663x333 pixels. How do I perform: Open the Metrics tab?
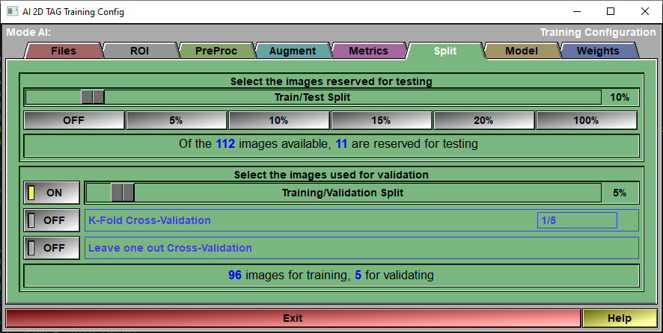[369, 51]
